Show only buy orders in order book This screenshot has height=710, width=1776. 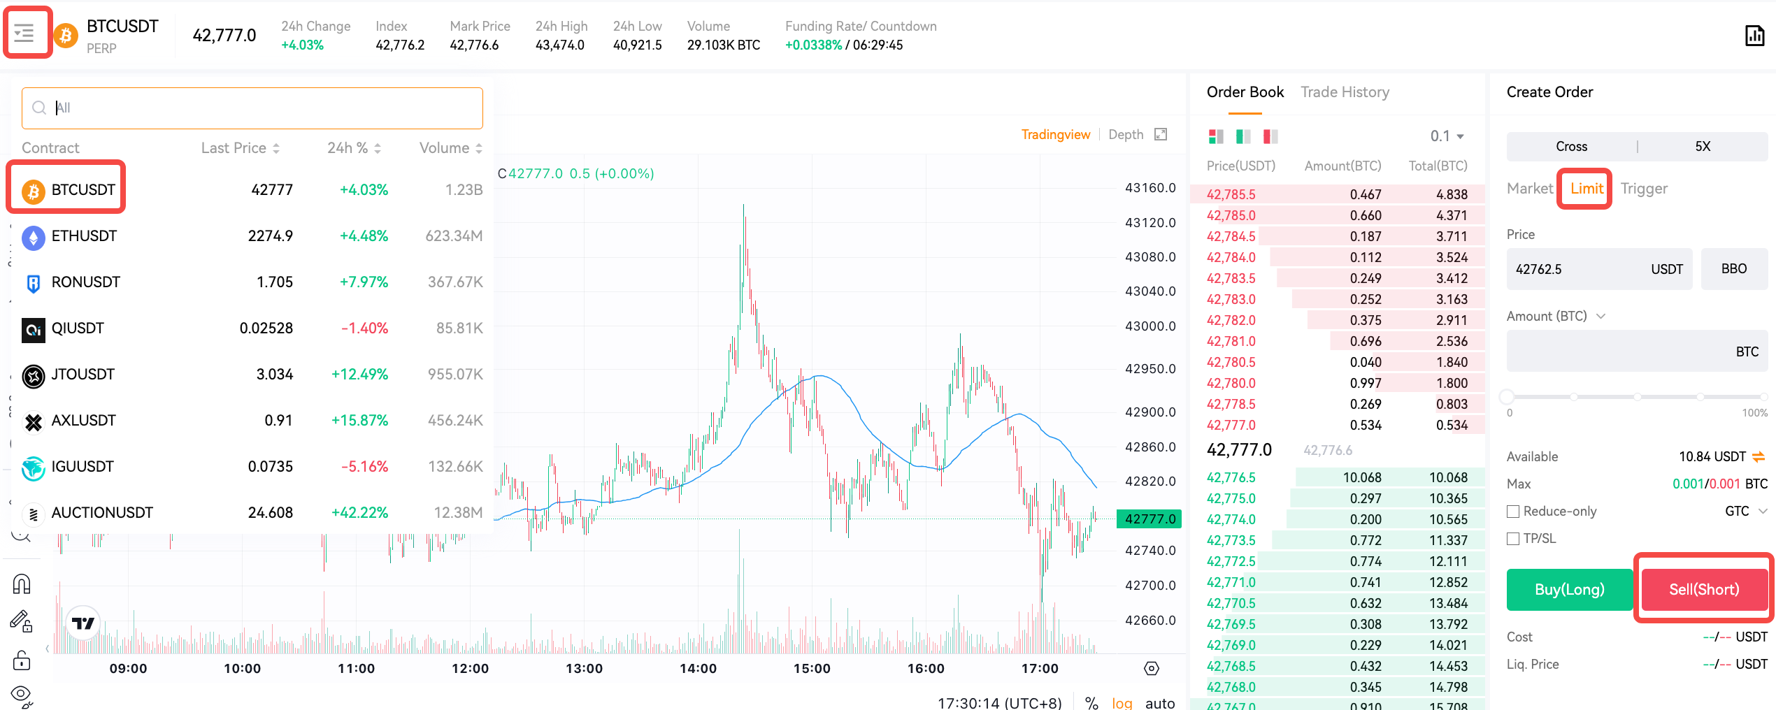[x=1243, y=136]
